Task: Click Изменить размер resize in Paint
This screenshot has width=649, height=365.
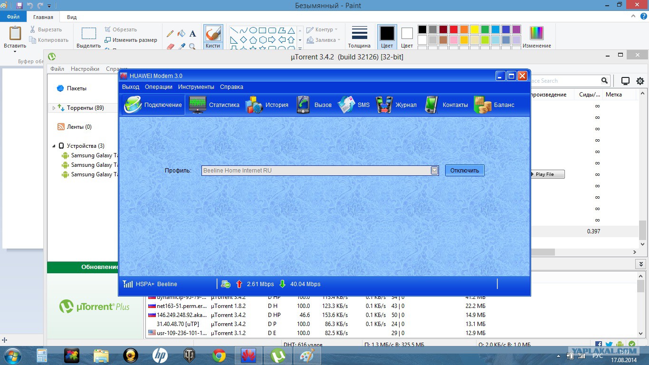Action: (131, 40)
